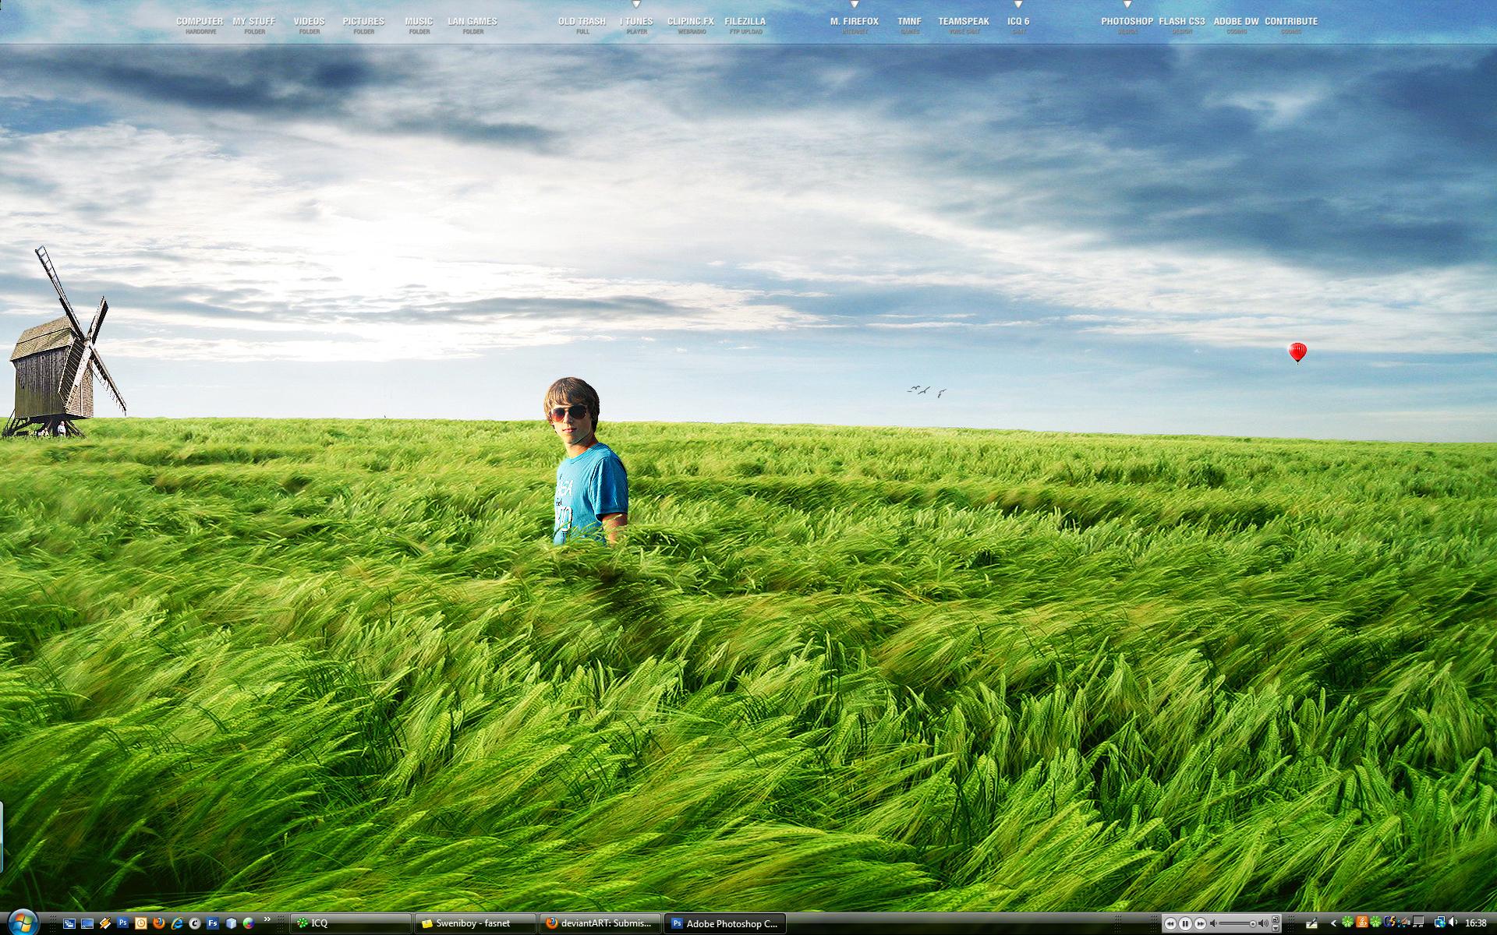
Task: Switch to deviantART Firefox taskbar window
Action: (600, 923)
